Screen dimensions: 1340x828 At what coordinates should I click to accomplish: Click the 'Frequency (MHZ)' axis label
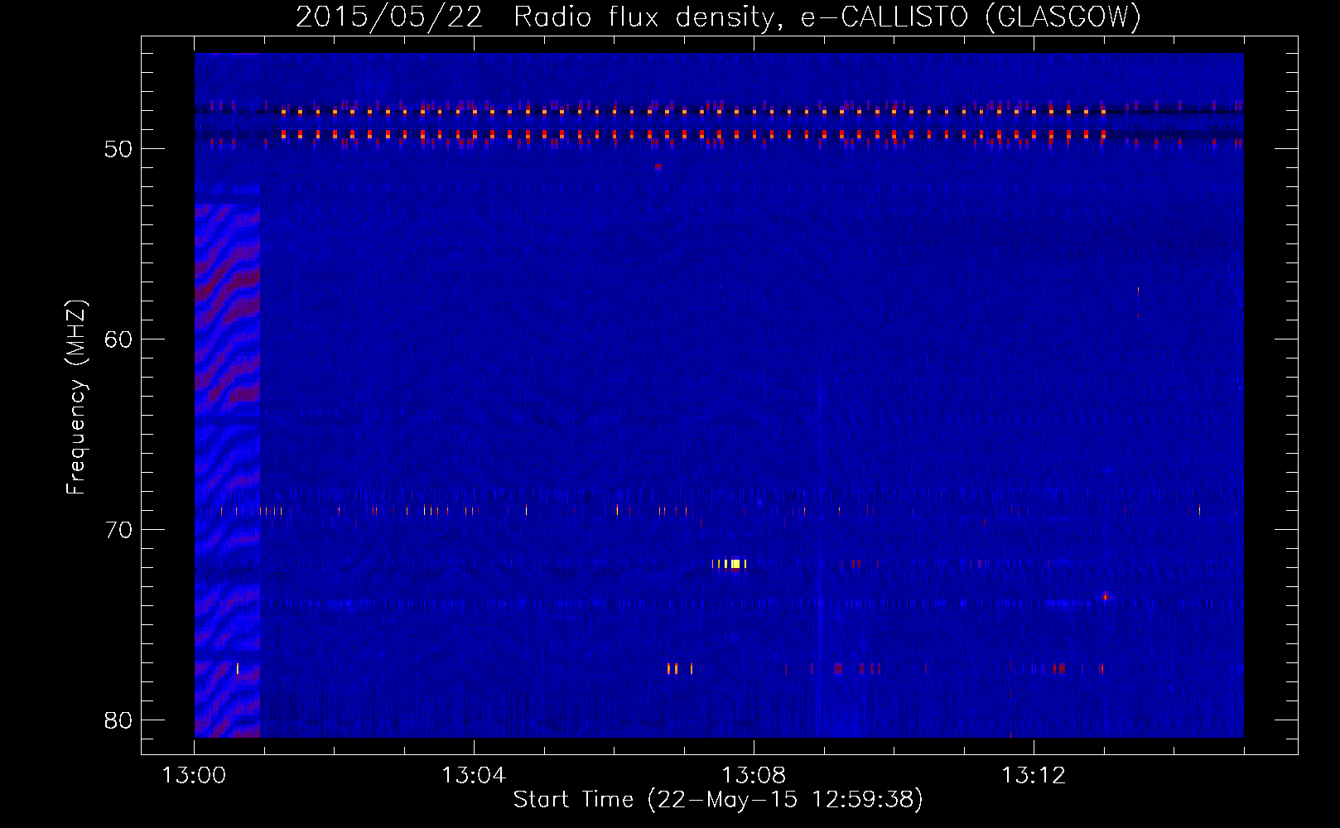pos(75,397)
